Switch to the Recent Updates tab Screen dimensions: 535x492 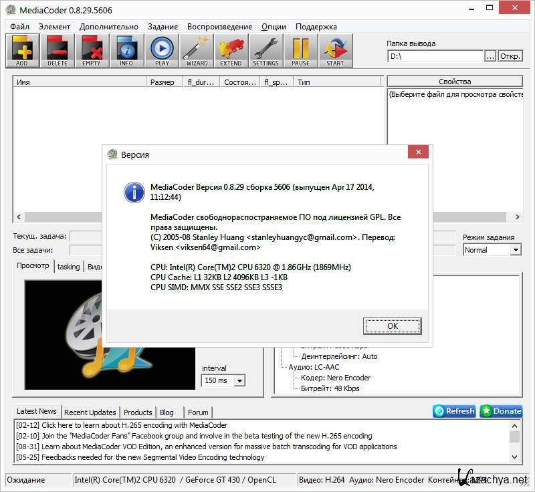pyautogui.click(x=90, y=412)
